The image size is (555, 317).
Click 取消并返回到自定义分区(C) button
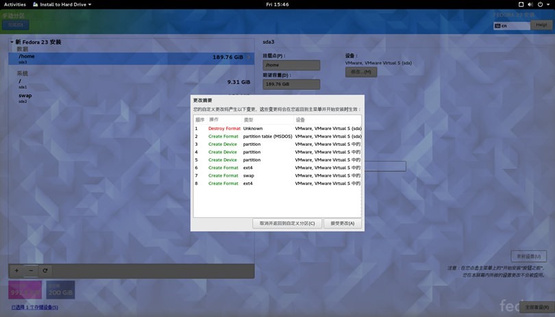[x=286, y=223]
